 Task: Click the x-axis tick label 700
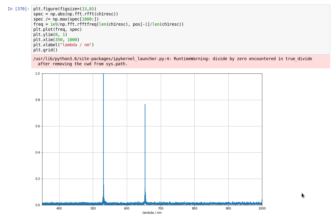click(x=161, y=209)
